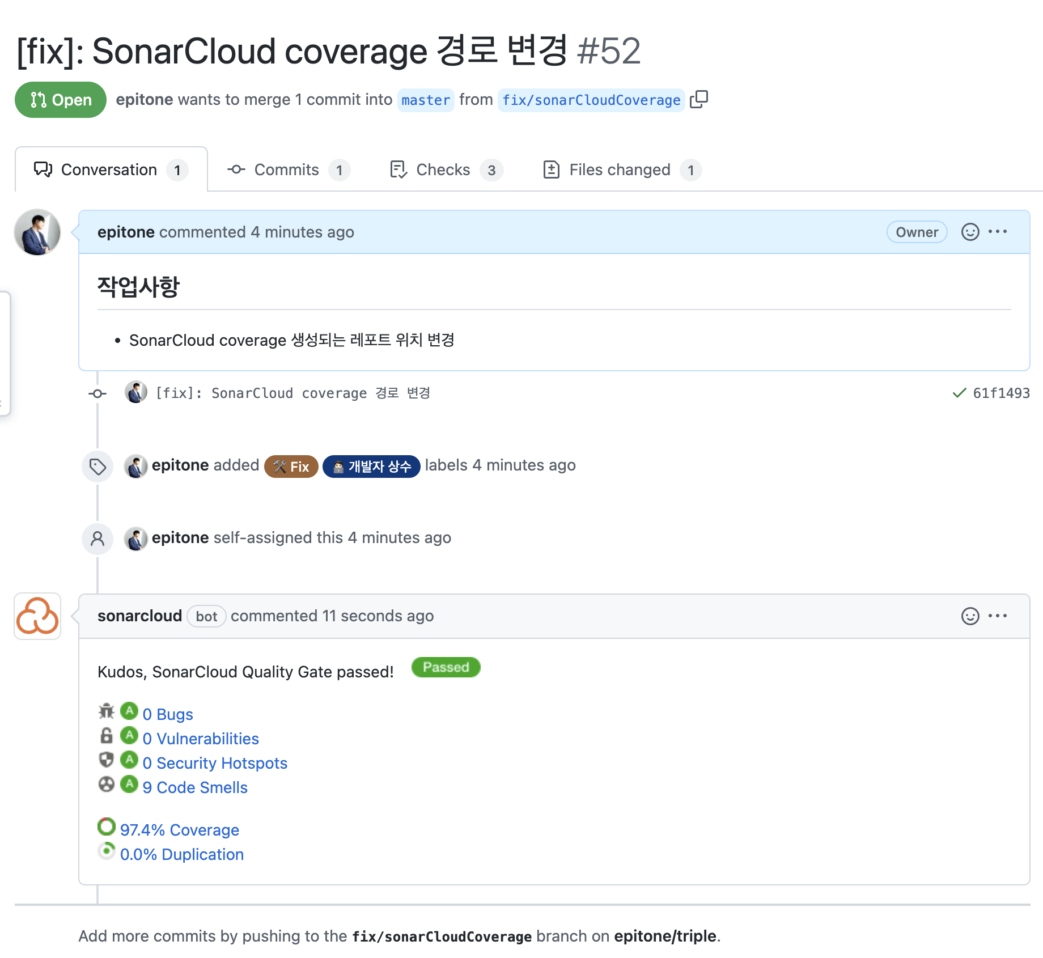Add reaction to epitone's comment
Viewport: 1043px width, 958px height.
970,232
